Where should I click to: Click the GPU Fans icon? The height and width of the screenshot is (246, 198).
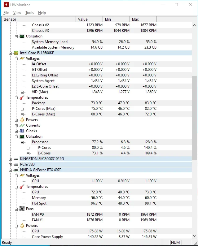click(x=22, y=209)
